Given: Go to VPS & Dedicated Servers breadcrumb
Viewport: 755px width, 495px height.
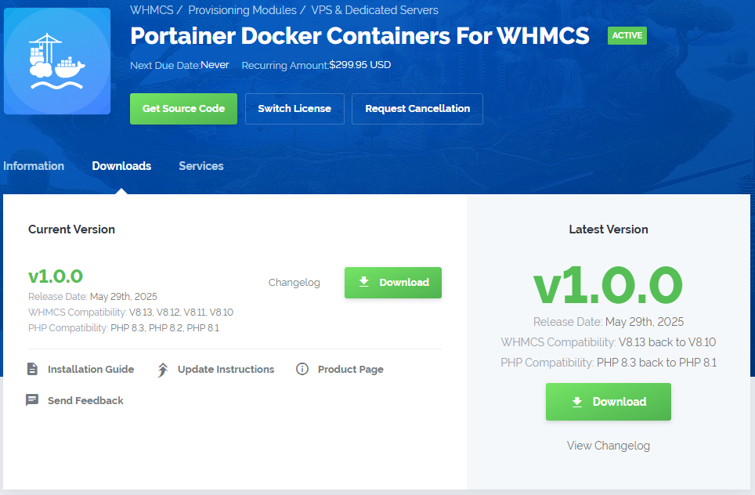Looking at the screenshot, I should [x=374, y=10].
